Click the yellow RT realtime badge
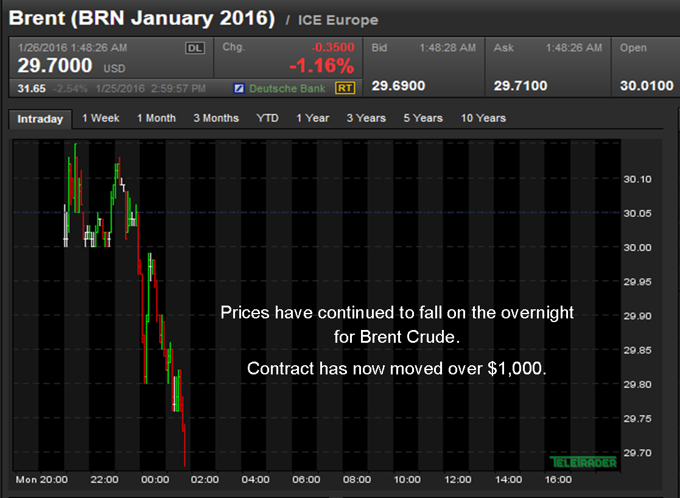This screenshot has height=498, width=680. pyautogui.click(x=345, y=88)
